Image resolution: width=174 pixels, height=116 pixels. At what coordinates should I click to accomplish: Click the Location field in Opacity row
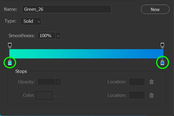(137, 82)
